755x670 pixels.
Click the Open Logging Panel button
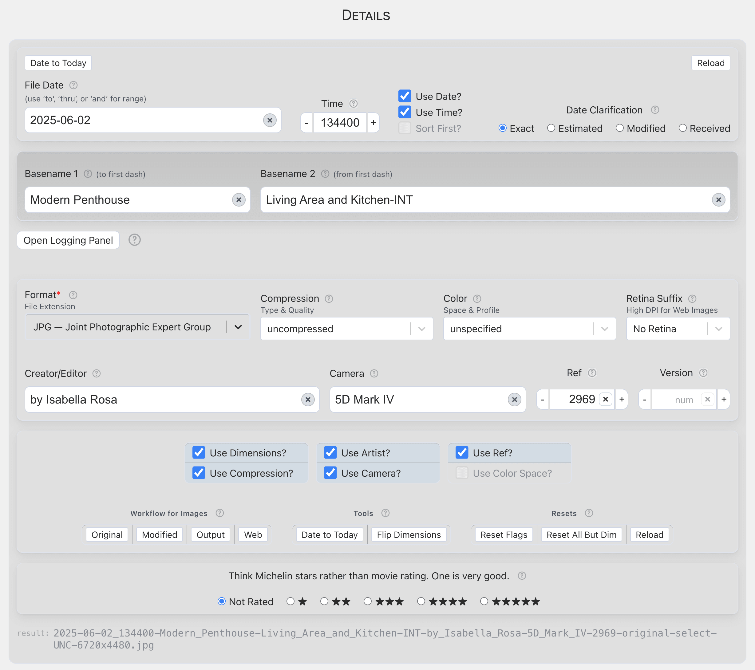(68, 240)
